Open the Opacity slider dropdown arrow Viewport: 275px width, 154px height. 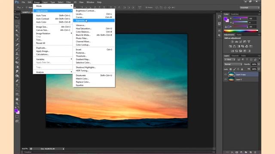[259, 64]
